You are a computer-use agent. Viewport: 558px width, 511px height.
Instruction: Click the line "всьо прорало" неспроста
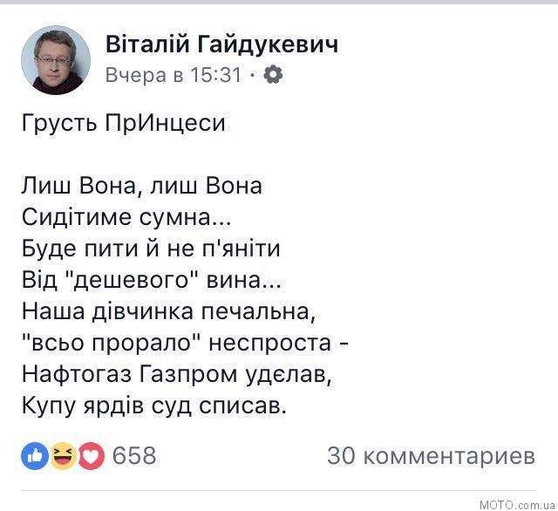(x=185, y=343)
